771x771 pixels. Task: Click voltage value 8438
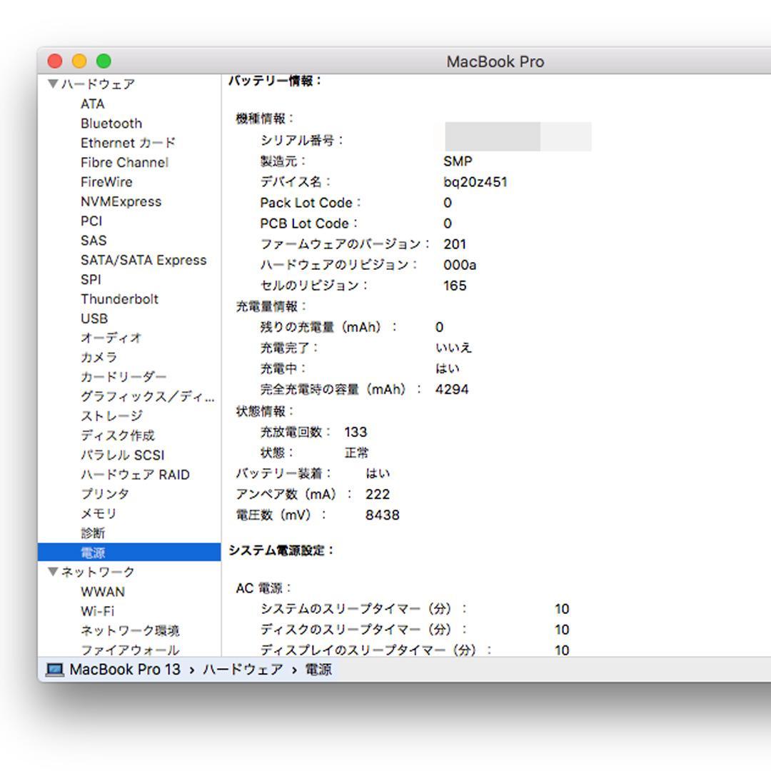382,515
